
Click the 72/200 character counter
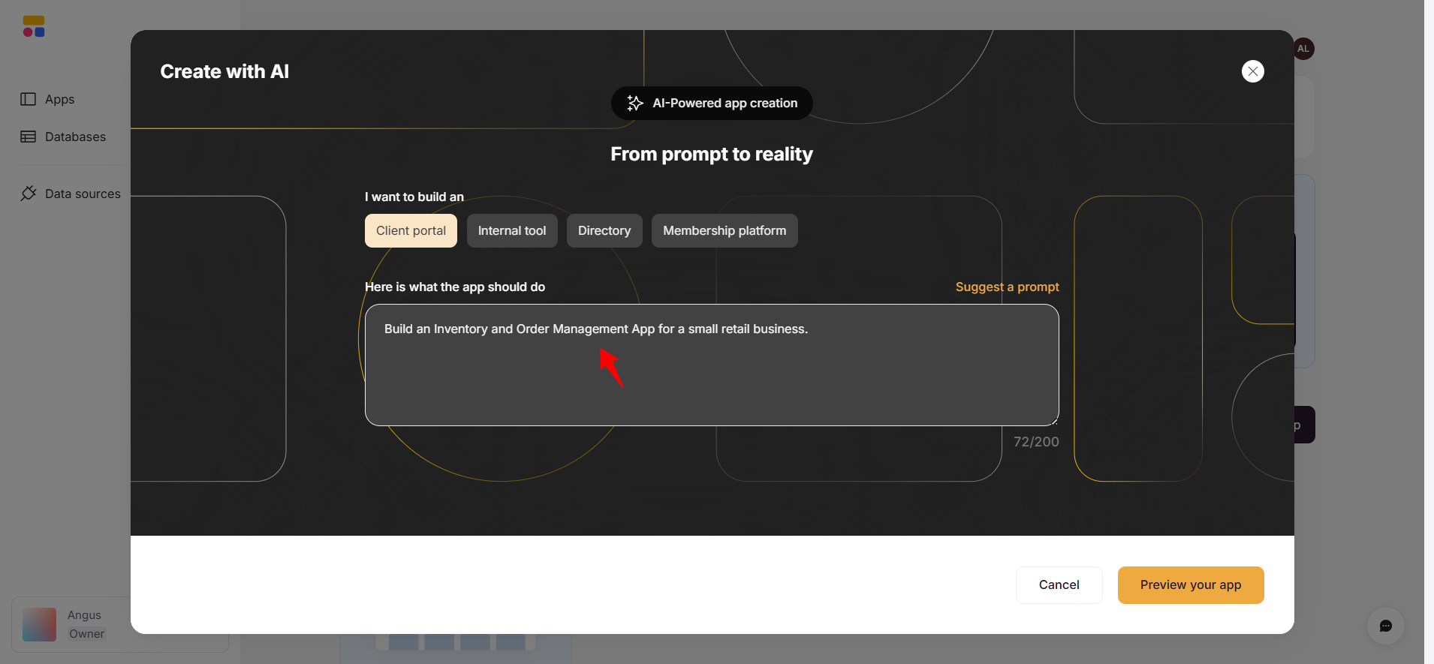tap(1036, 442)
